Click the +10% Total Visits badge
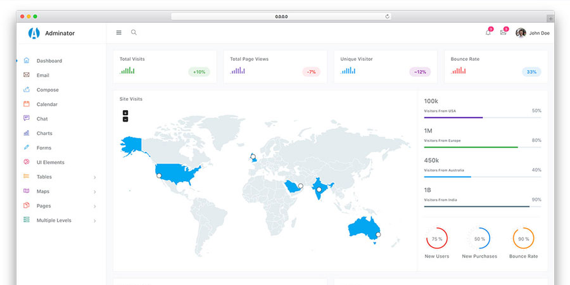Screen dimensions: 570x285 tap(199, 72)
